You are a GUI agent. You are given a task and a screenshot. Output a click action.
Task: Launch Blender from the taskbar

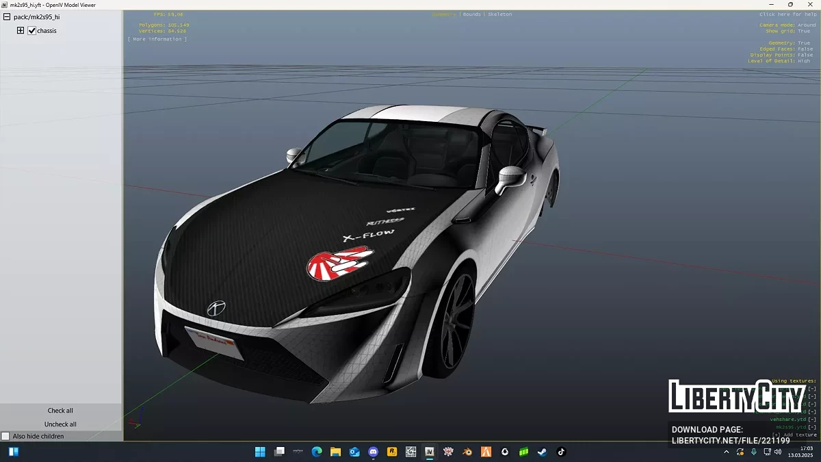467,452
